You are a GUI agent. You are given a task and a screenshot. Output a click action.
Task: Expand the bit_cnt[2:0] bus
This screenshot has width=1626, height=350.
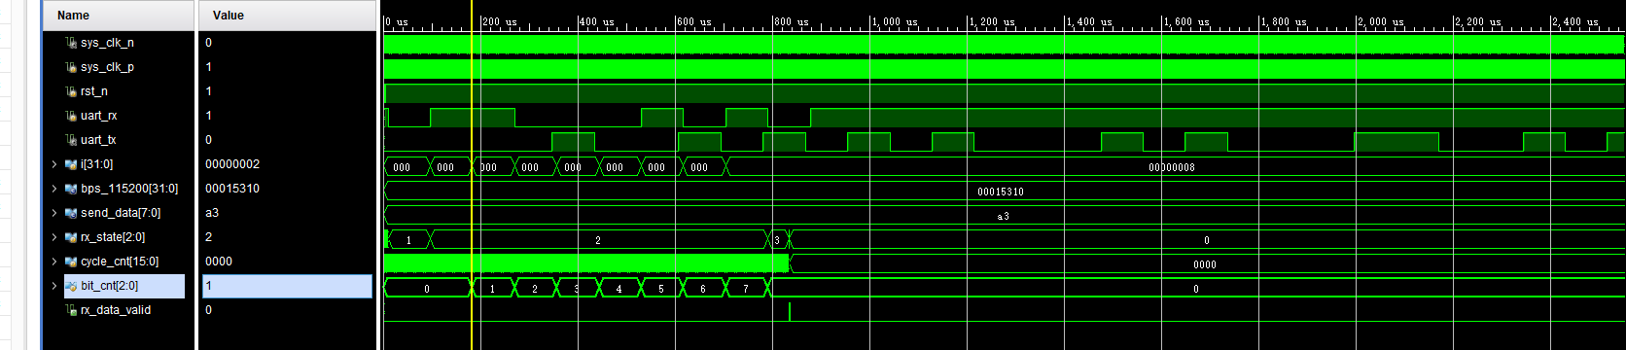pos(54,286)
